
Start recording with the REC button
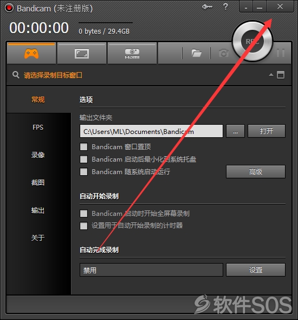[252, 41]
